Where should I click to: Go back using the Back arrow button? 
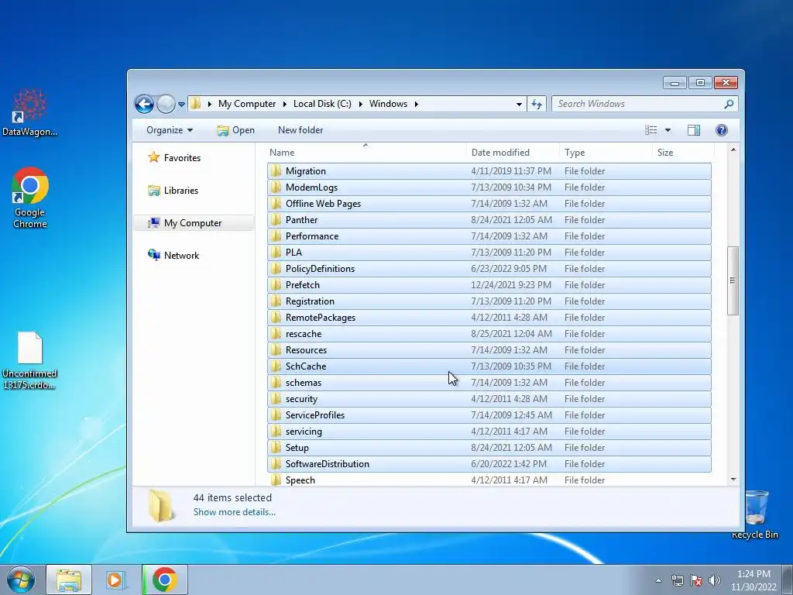coord(144,105)
